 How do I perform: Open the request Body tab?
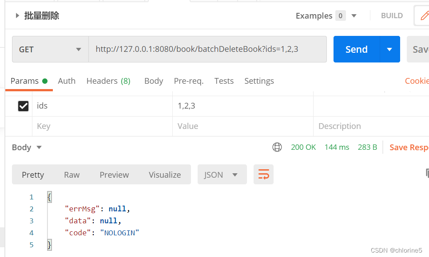[154, 81]
